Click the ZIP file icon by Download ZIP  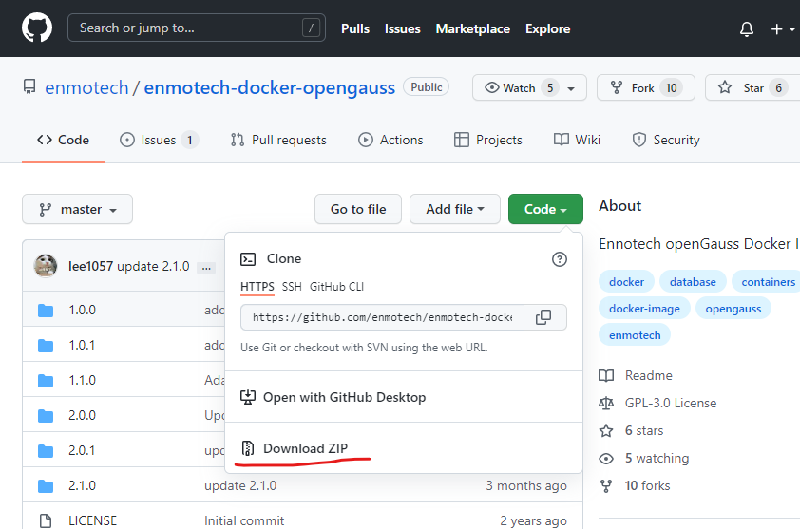click(248, 448)
